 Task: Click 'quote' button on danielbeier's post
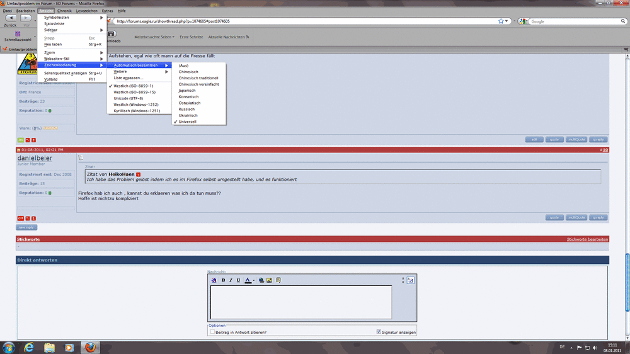[554, 217]
